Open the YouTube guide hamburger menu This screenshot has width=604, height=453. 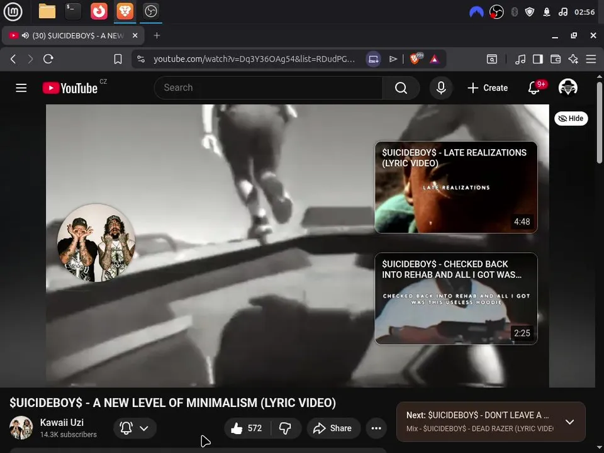click(21, 88)
